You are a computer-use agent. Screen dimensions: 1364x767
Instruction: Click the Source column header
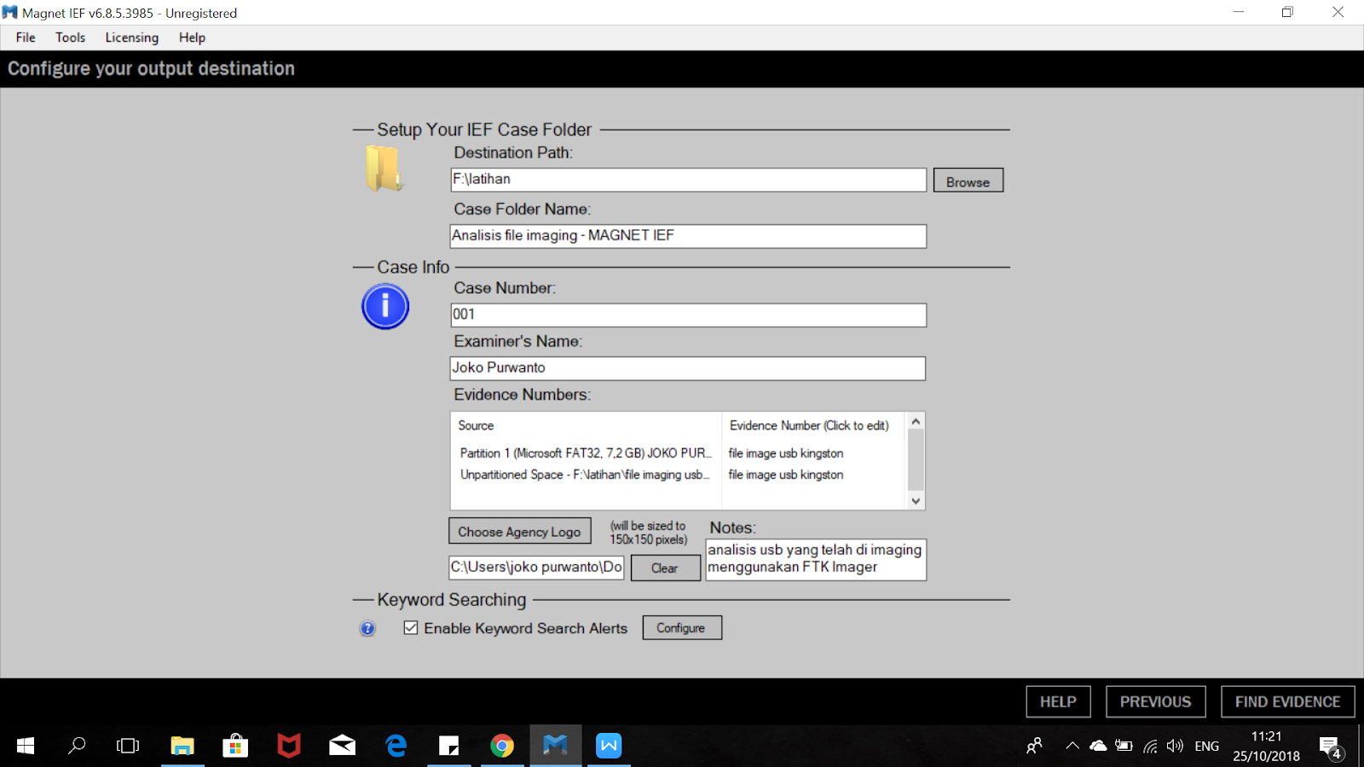(476, 425)
